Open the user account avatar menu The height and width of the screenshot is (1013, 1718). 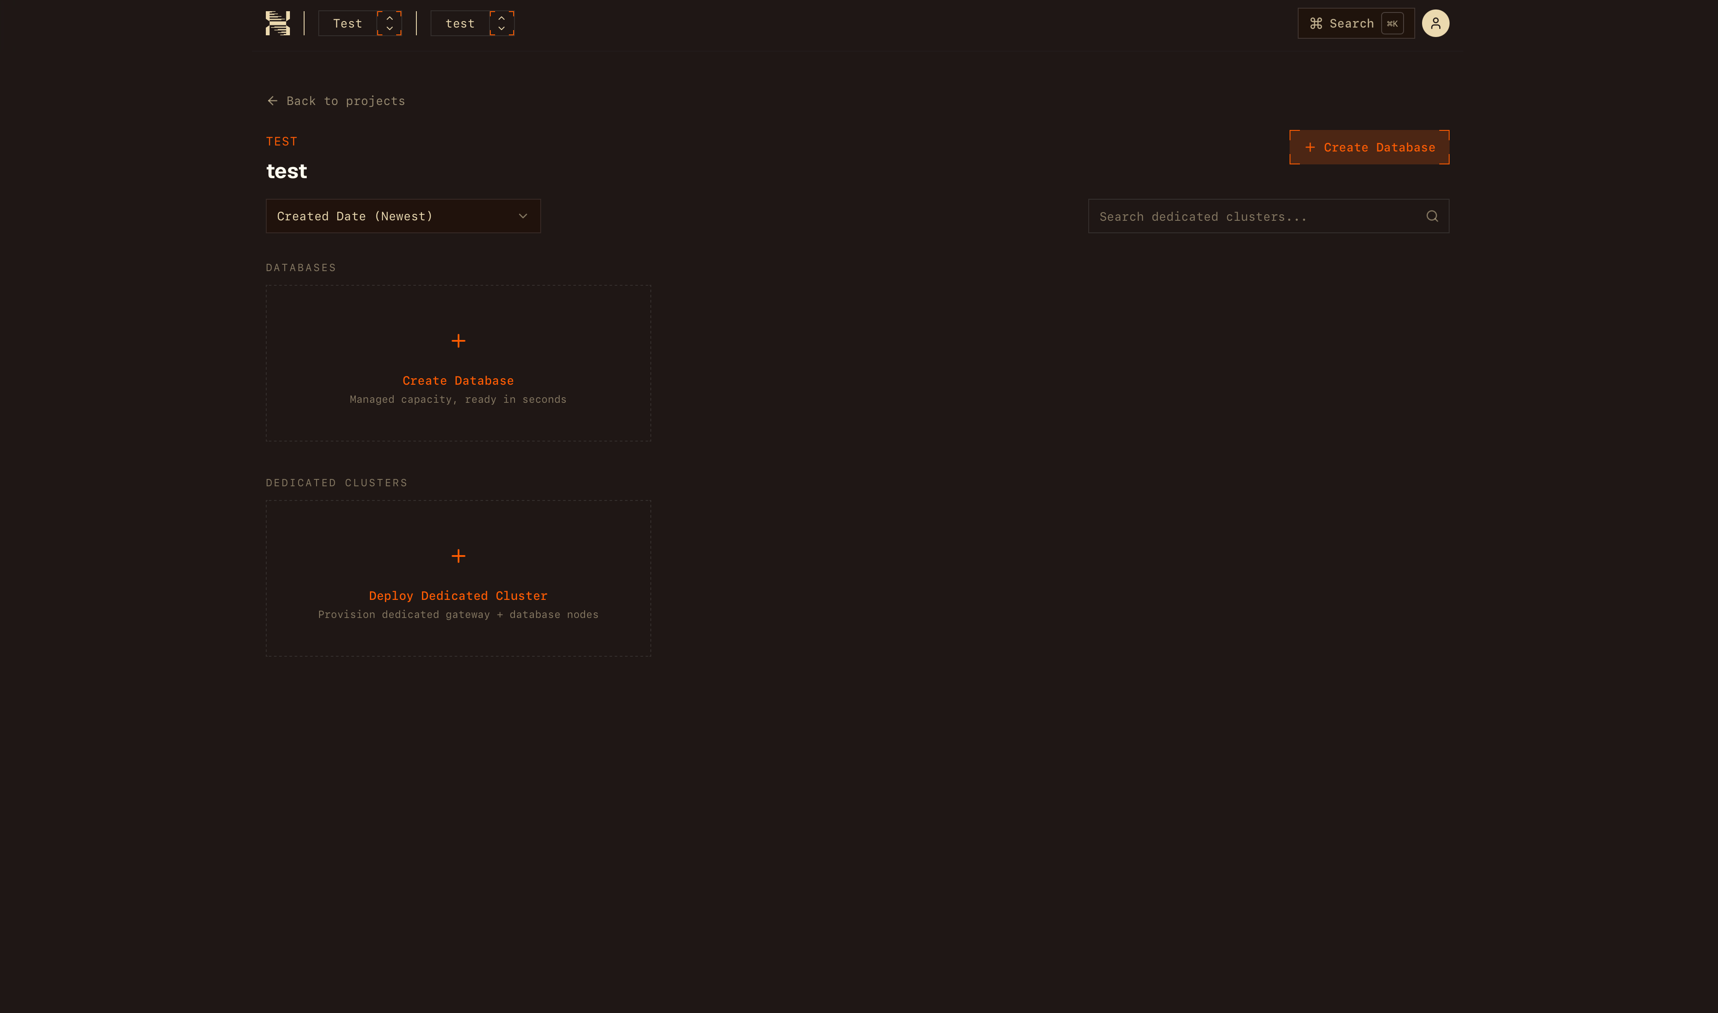(x=1435, y=23)
